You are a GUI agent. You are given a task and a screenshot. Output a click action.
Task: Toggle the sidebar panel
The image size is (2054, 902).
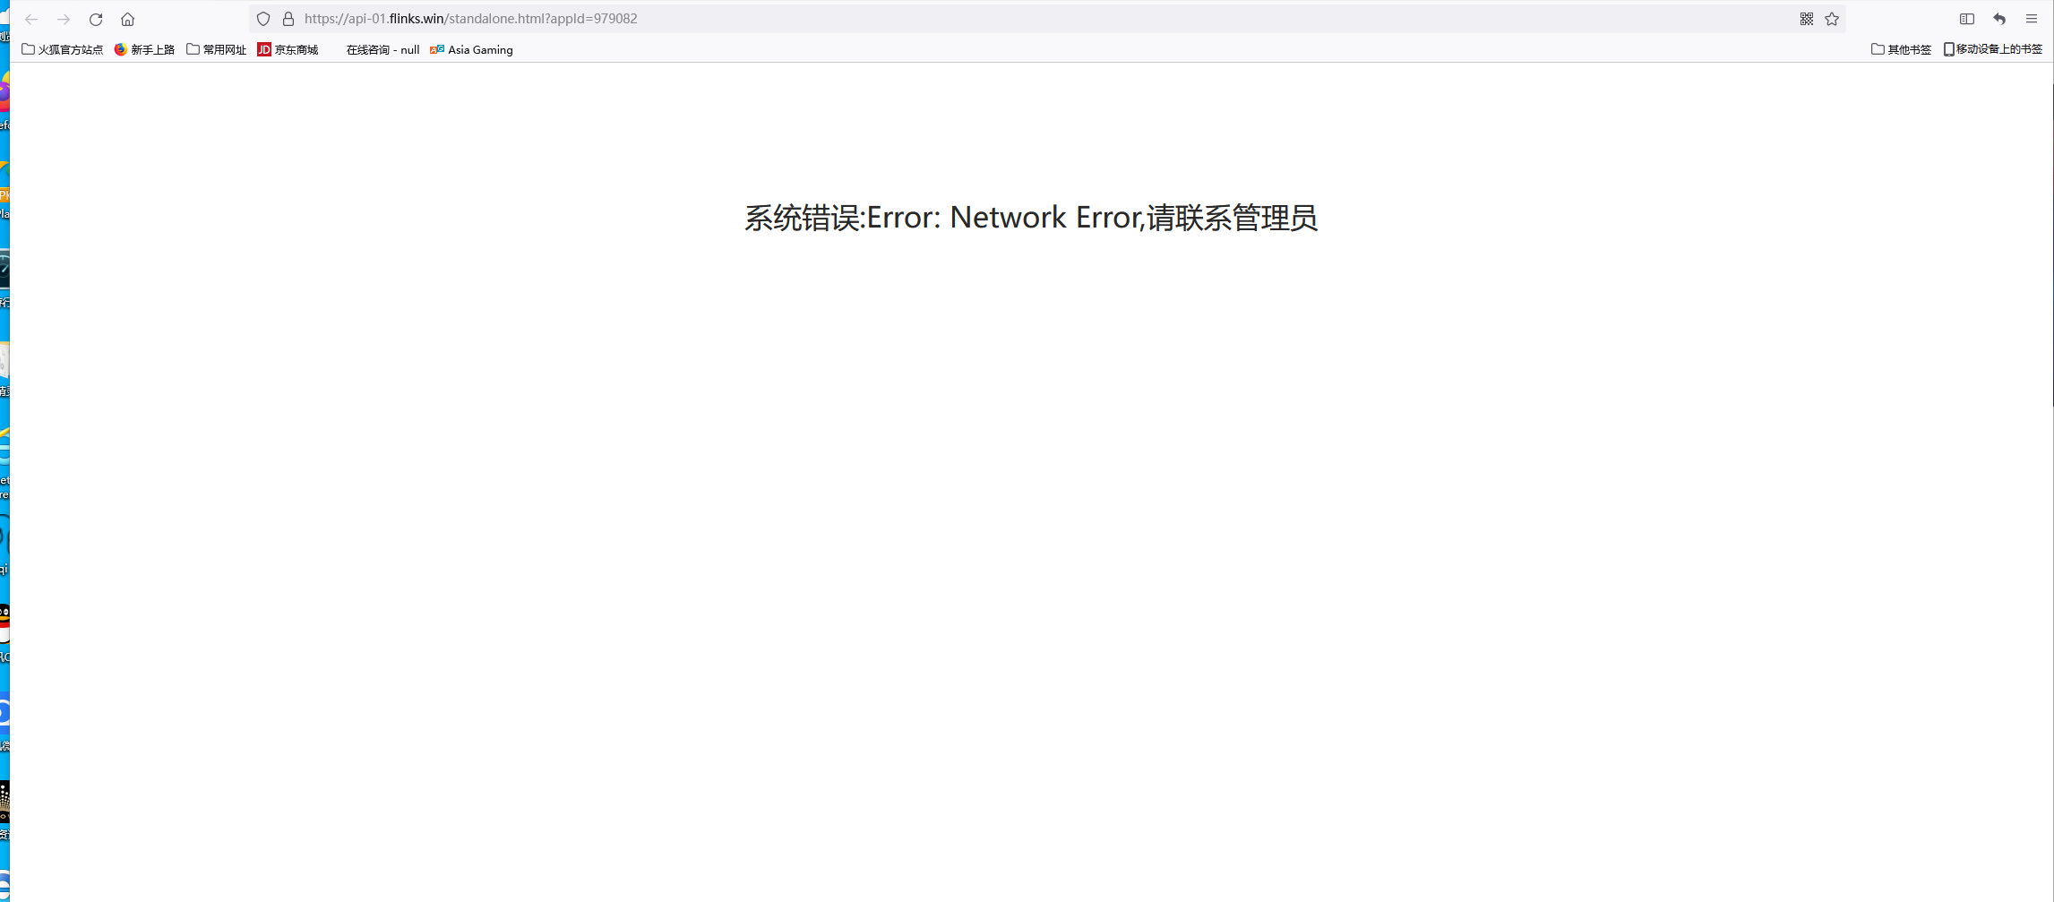click(x=1967, y=19)
